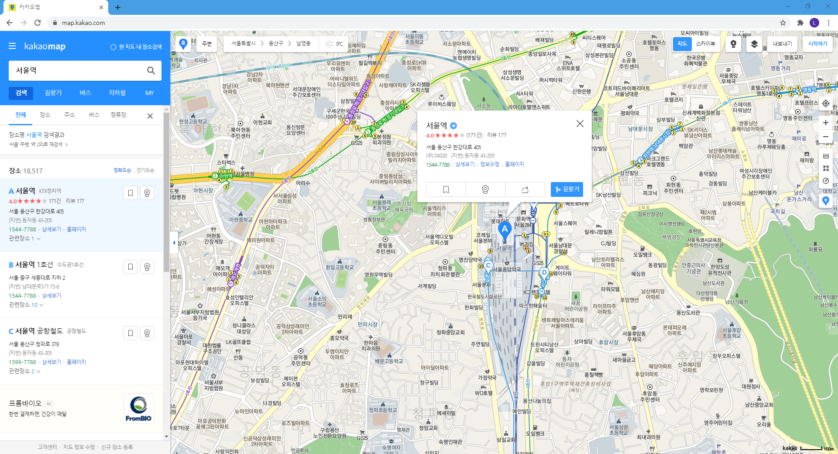Screen dimensions: 838x454
Task: Open the 주변 nearby button
Action: (206, 44)
